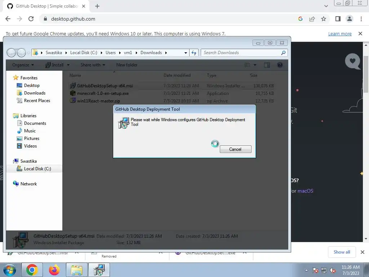Open Explorer help icon
This screenshot has width=369, height=277.
tap(280, 65)
